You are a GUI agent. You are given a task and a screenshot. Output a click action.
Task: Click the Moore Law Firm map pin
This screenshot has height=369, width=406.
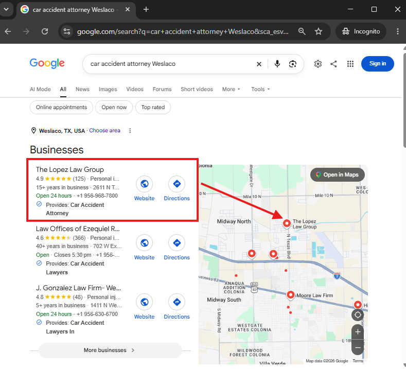click(x=291, y=295)
